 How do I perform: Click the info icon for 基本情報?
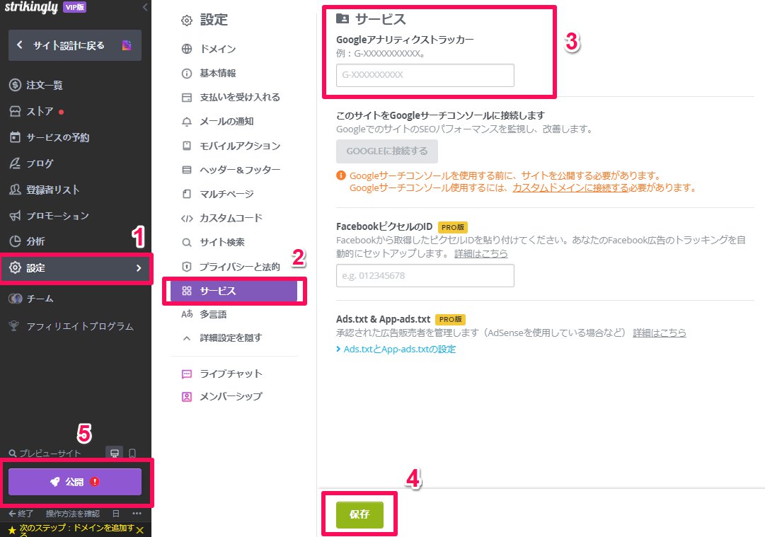tap(187, 73)
